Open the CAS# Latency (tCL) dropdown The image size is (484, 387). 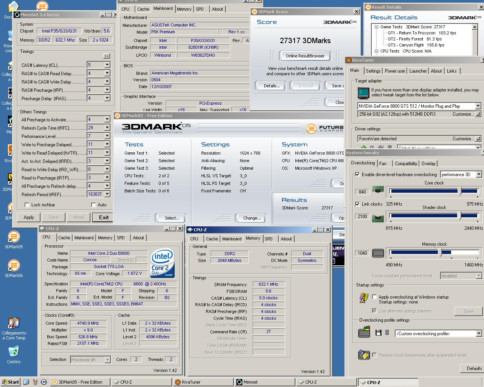click(107, 65)
